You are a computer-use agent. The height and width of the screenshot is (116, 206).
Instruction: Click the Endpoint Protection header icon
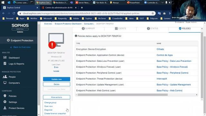[8, 40]
